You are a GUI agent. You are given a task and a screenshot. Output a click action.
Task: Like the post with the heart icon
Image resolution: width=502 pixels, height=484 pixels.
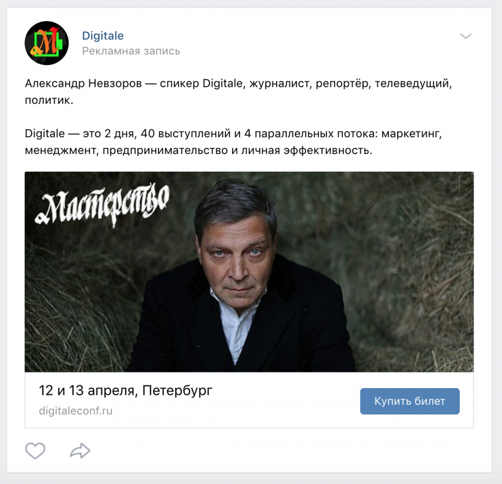click(35, 451)
